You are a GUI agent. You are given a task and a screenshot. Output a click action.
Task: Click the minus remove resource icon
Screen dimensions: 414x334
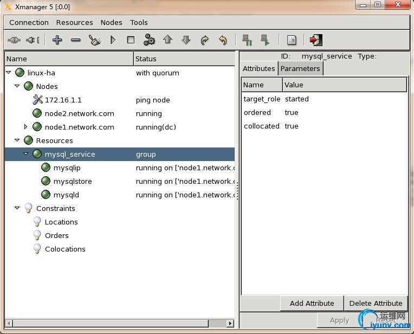click(75, 40)
